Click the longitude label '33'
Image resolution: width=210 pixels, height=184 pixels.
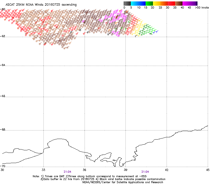pyautogui.click(x=43, y=170)
